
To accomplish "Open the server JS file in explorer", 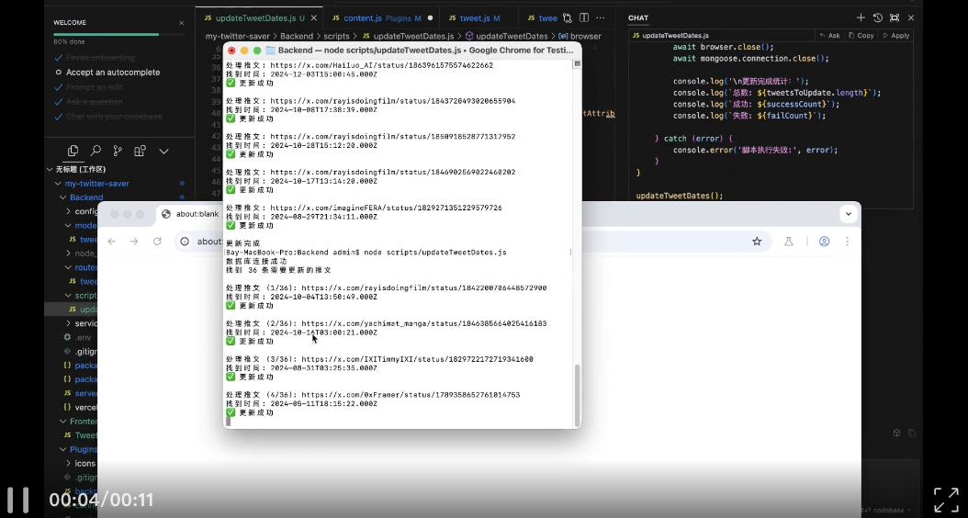I will point(85,393).
